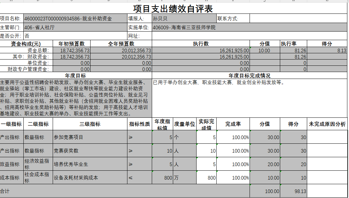Click the project name cell 46000023T000000934586-就业补助资金
349x198 pixels.
click(75, 19)
